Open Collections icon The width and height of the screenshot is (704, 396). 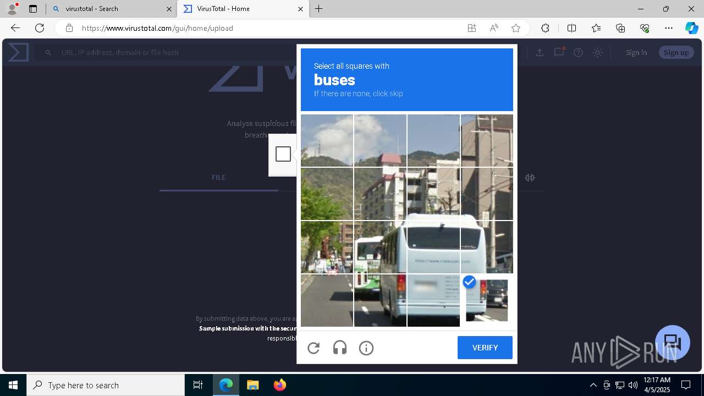[620, 28]
